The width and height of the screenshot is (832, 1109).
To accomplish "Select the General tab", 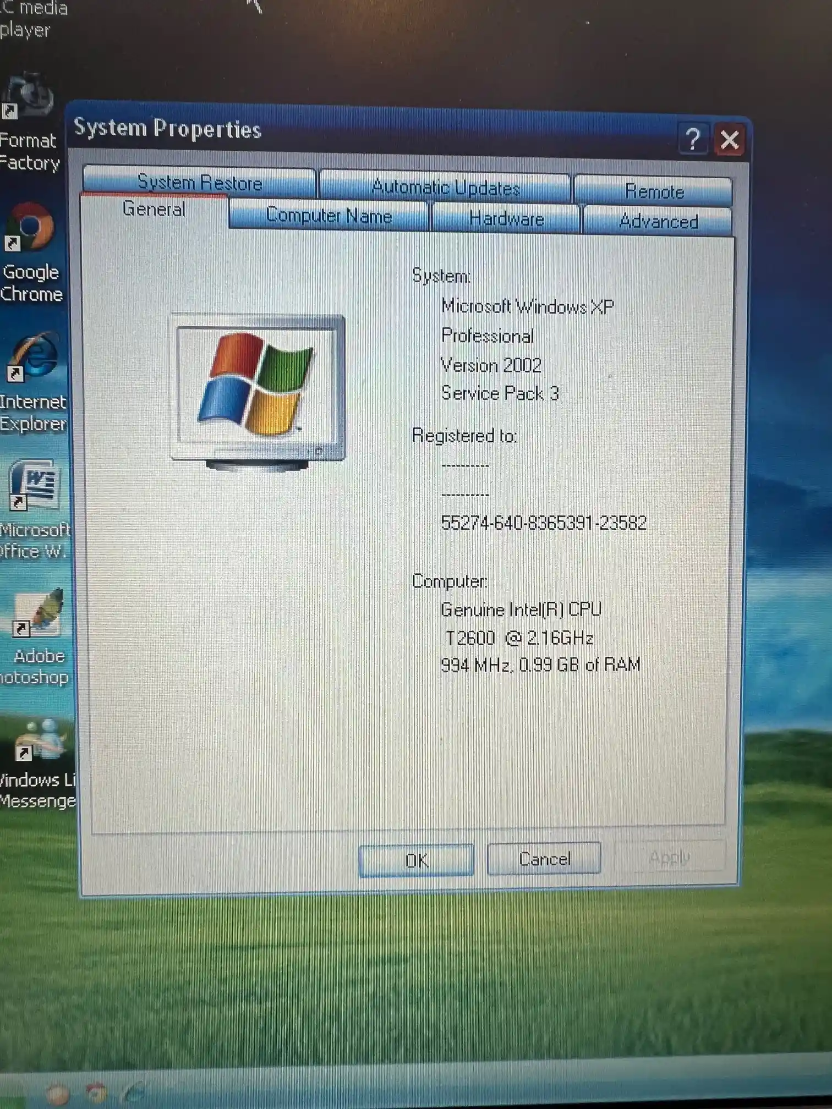I will pyautogui.click(x=154, y=209).
